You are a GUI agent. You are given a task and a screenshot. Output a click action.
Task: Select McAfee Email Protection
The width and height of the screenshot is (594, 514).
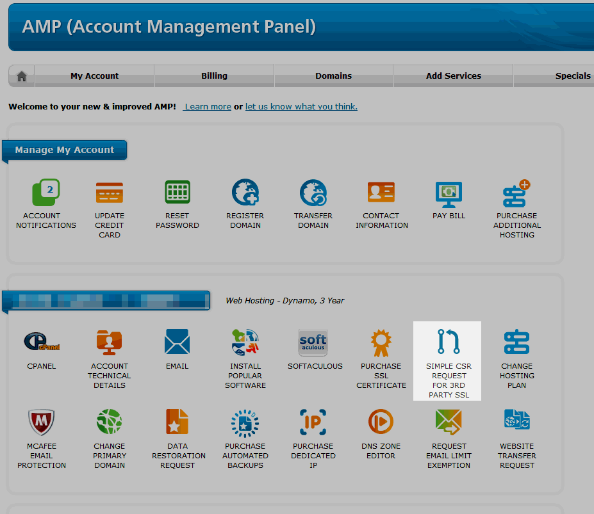click(x=42, y=422)
